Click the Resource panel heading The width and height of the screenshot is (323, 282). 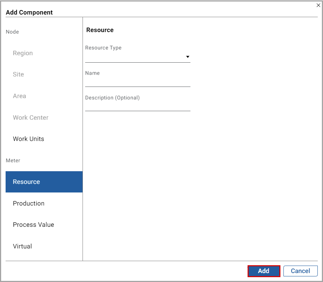(x=100, y=30)
